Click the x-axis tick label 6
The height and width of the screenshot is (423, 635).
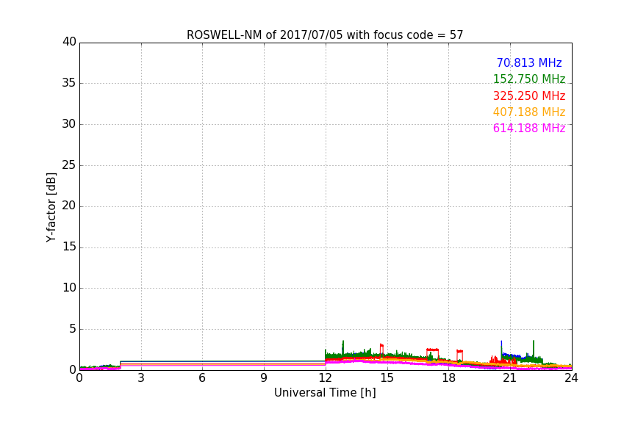202,378
